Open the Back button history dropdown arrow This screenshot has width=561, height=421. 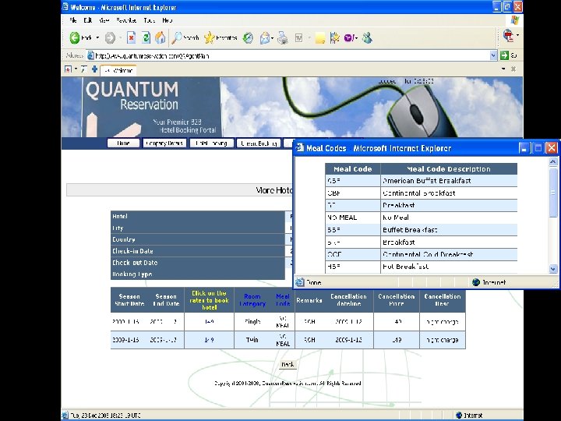(x=97, y=37)
